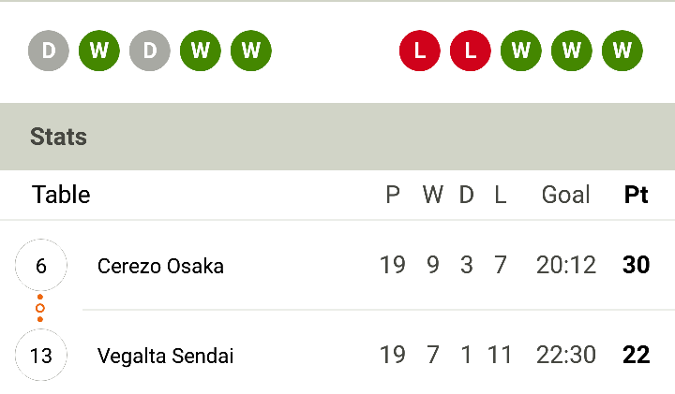Click the orange dotted connector between ranks

coord(40,308)
